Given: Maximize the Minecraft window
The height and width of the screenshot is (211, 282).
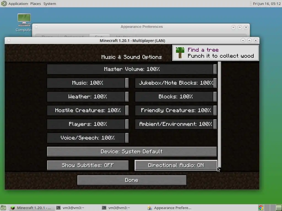Looking at the screenshot, I should click(249, 41).
